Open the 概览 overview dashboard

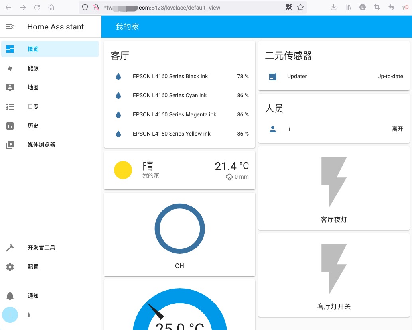[50, 49]
